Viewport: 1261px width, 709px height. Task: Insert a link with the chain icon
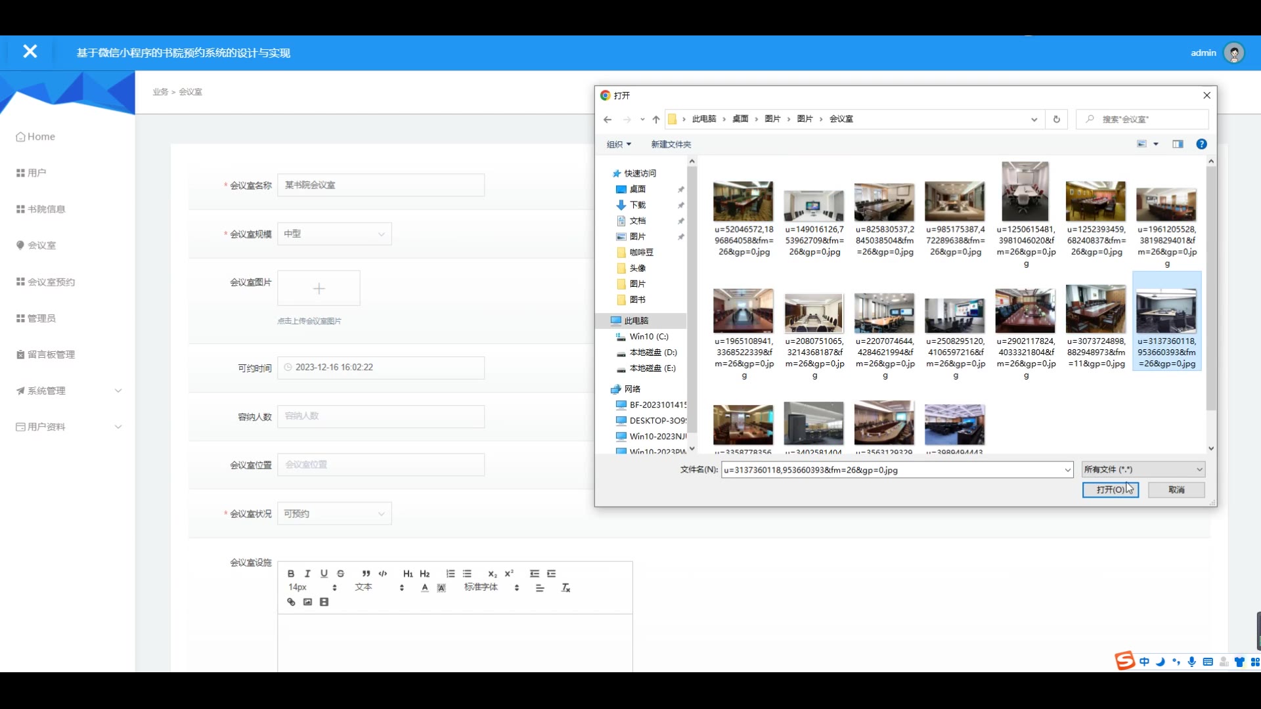(291, 602)
